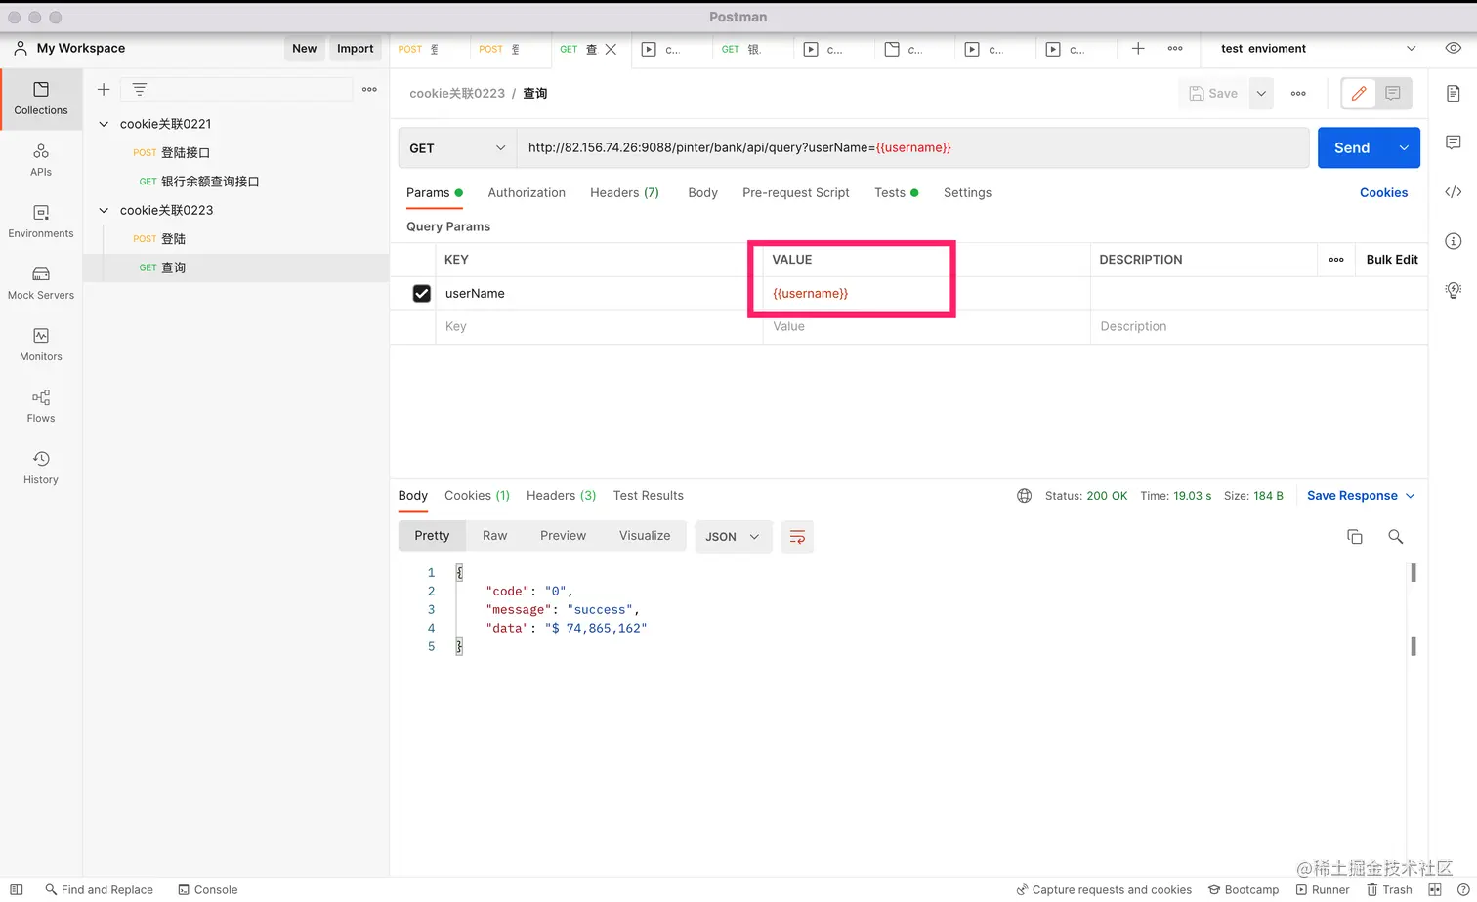Open the code snippet pane icon
The height and width of the screenshot is (902, 1477).
coord(1454,192)
